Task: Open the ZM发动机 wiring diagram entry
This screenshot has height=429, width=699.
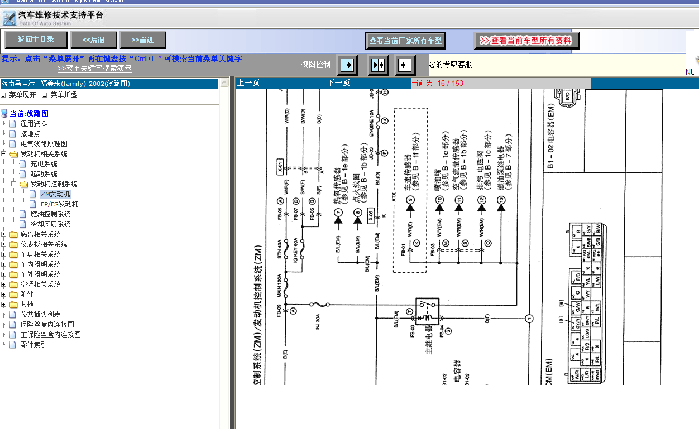Action: click(x=55, y=194)
